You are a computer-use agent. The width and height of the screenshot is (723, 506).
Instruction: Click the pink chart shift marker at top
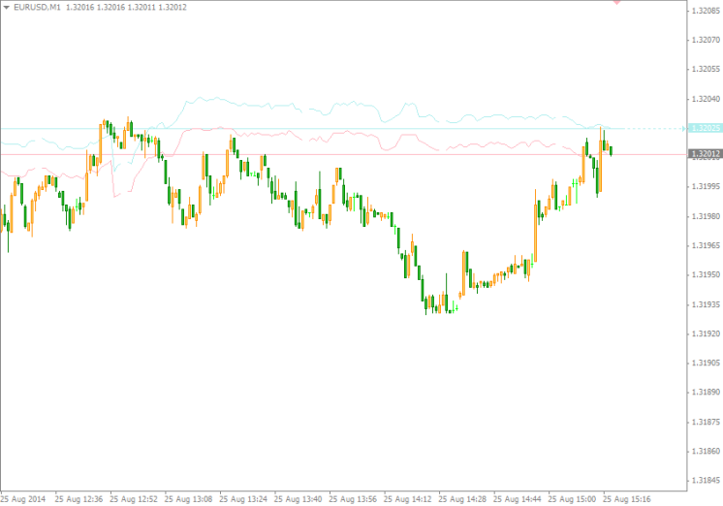tap(615, 3)
